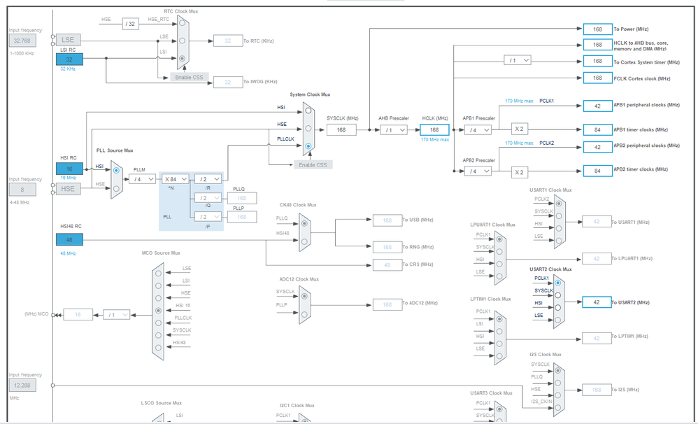Click the X 2 multiplier for APB1 timers
Image resolution: width=698 pixels, height=424 pixels.
click(x=520, y=129)
